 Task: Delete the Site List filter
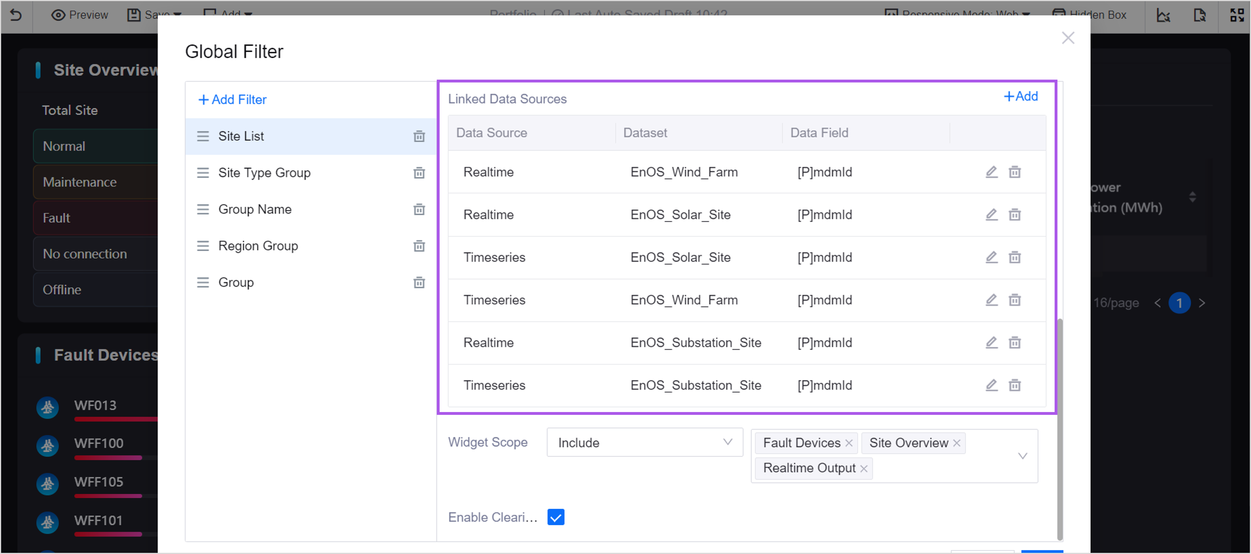pyautogui.click(x=419, y=136)
